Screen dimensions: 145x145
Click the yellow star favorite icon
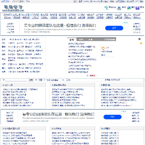pyautogui.click(x=141, y=43)
